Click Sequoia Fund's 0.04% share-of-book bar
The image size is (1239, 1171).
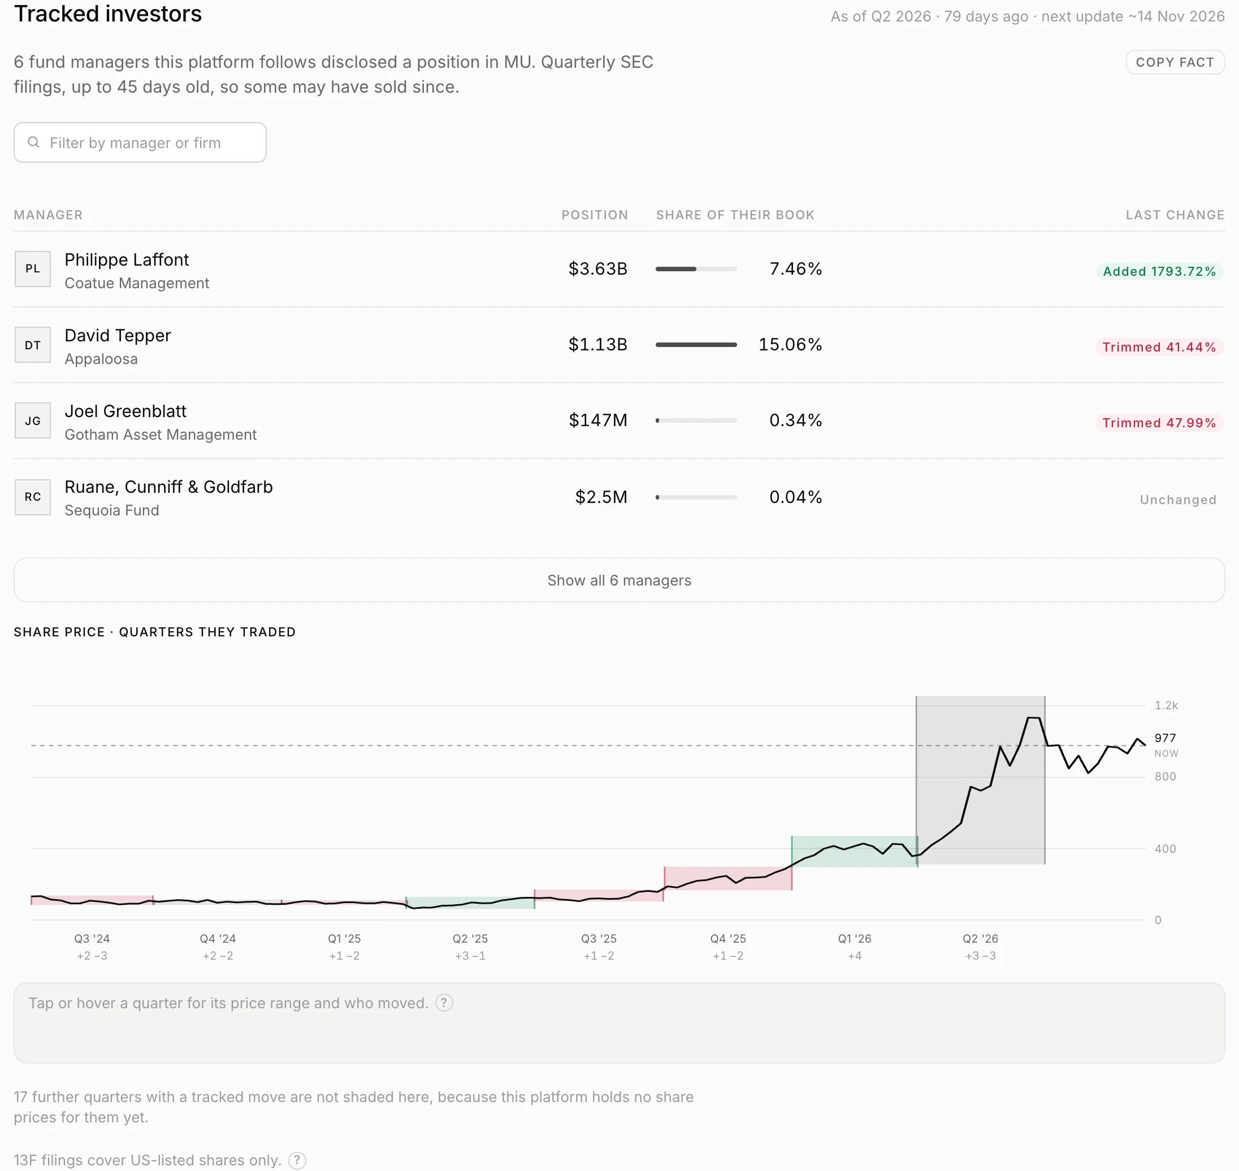coord(696,497)
